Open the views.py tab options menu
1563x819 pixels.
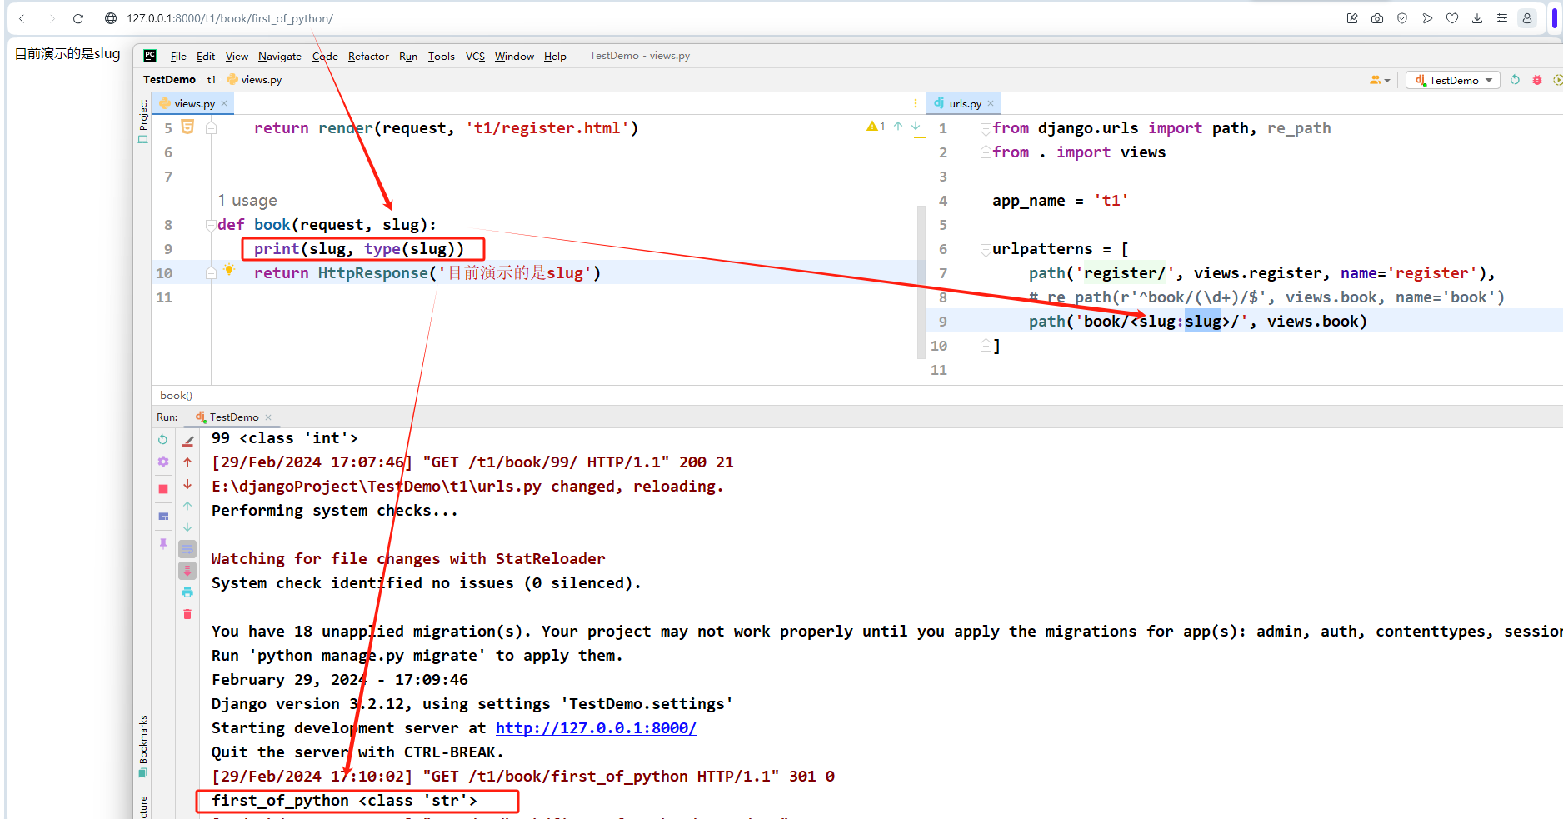pos(915,103)
